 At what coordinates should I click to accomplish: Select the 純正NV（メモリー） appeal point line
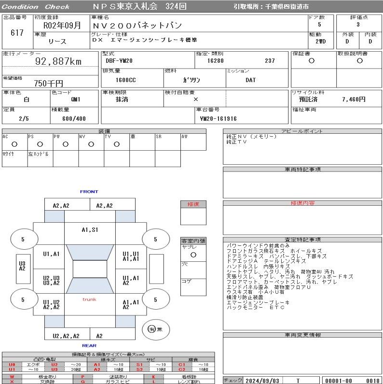[x=251, y=136]
